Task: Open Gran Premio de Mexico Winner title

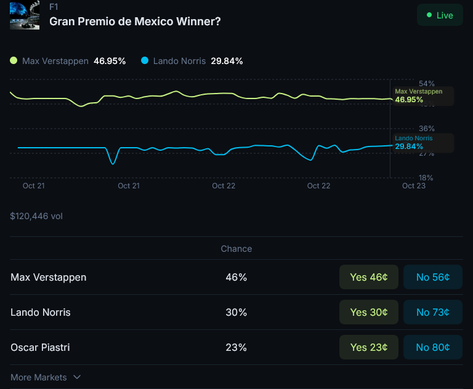Action: [x=135, y=22]
